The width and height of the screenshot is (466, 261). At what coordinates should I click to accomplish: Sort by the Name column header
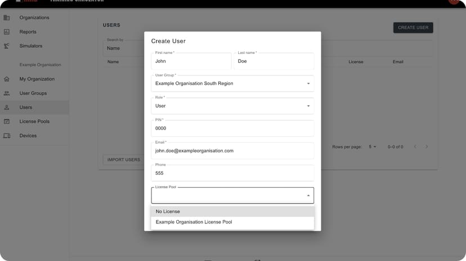[113, 62]
